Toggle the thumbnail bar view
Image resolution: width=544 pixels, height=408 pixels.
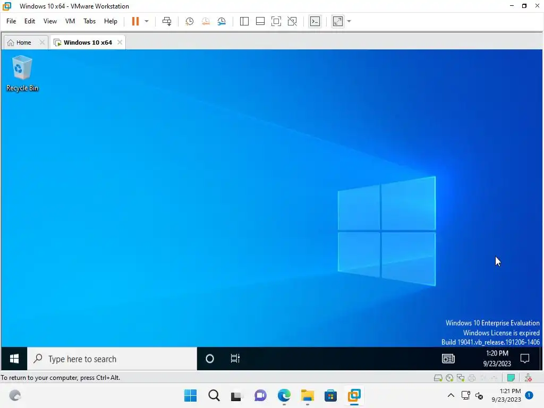coord(260,21)
